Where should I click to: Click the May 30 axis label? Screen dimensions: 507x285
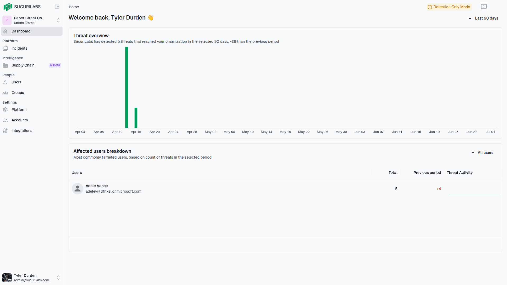[x=341, y=132]
